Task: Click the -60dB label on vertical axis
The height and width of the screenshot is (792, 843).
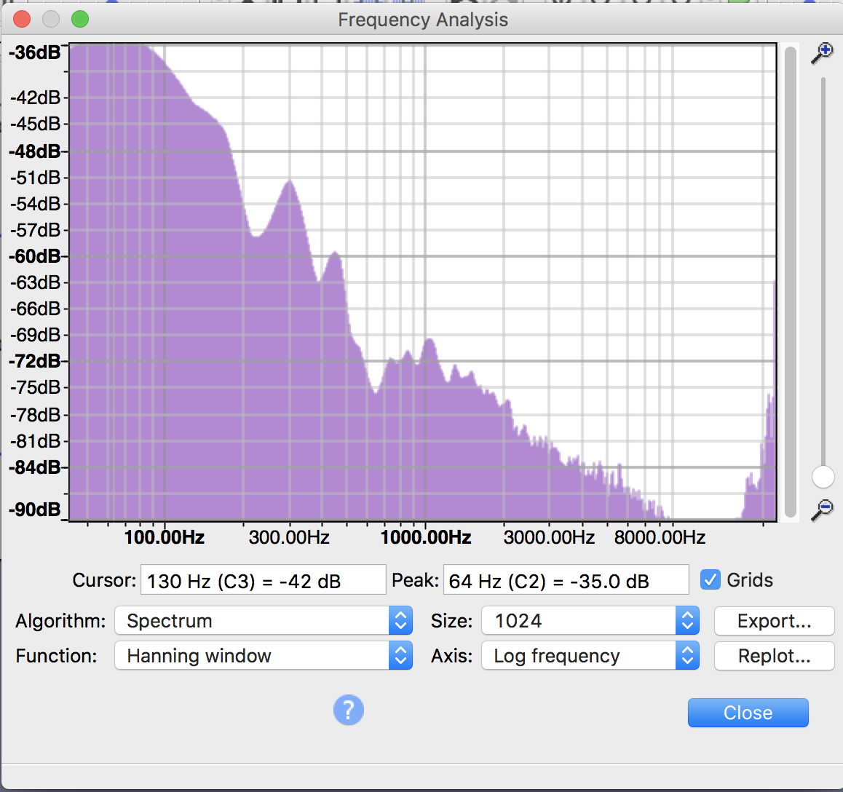Action: click(x=35, y=256)
